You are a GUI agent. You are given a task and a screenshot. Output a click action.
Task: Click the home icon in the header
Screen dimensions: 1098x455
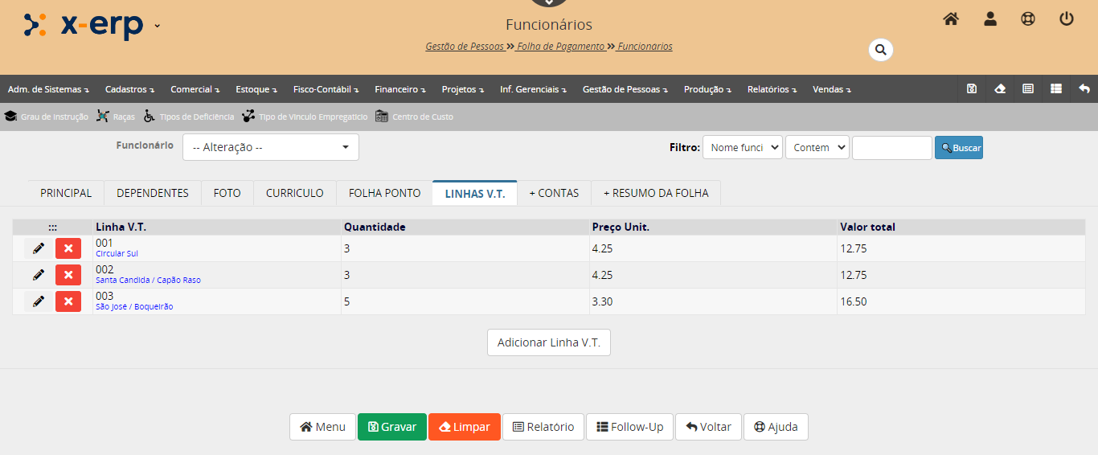(951, 19)
